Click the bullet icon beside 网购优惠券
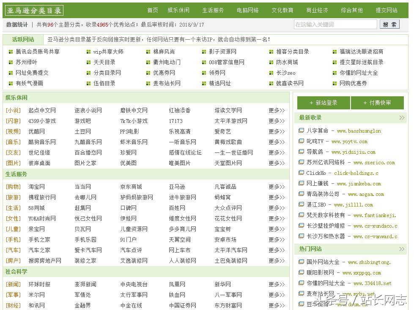The width and height of the screenshot is (414, 310). [334, 84]
